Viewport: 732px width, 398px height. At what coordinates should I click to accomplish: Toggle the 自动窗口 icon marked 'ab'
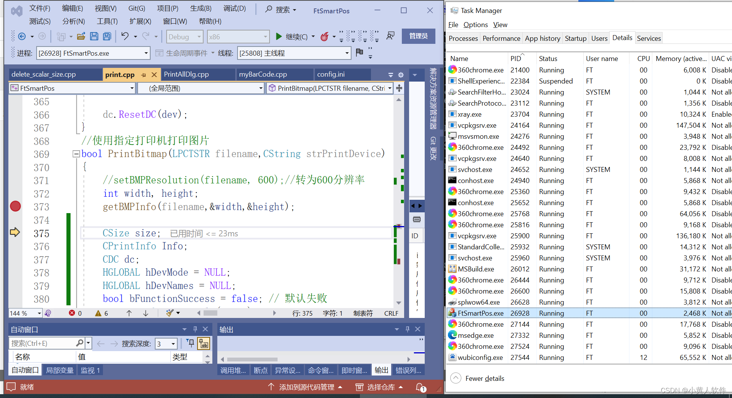[x=204, y=343]
